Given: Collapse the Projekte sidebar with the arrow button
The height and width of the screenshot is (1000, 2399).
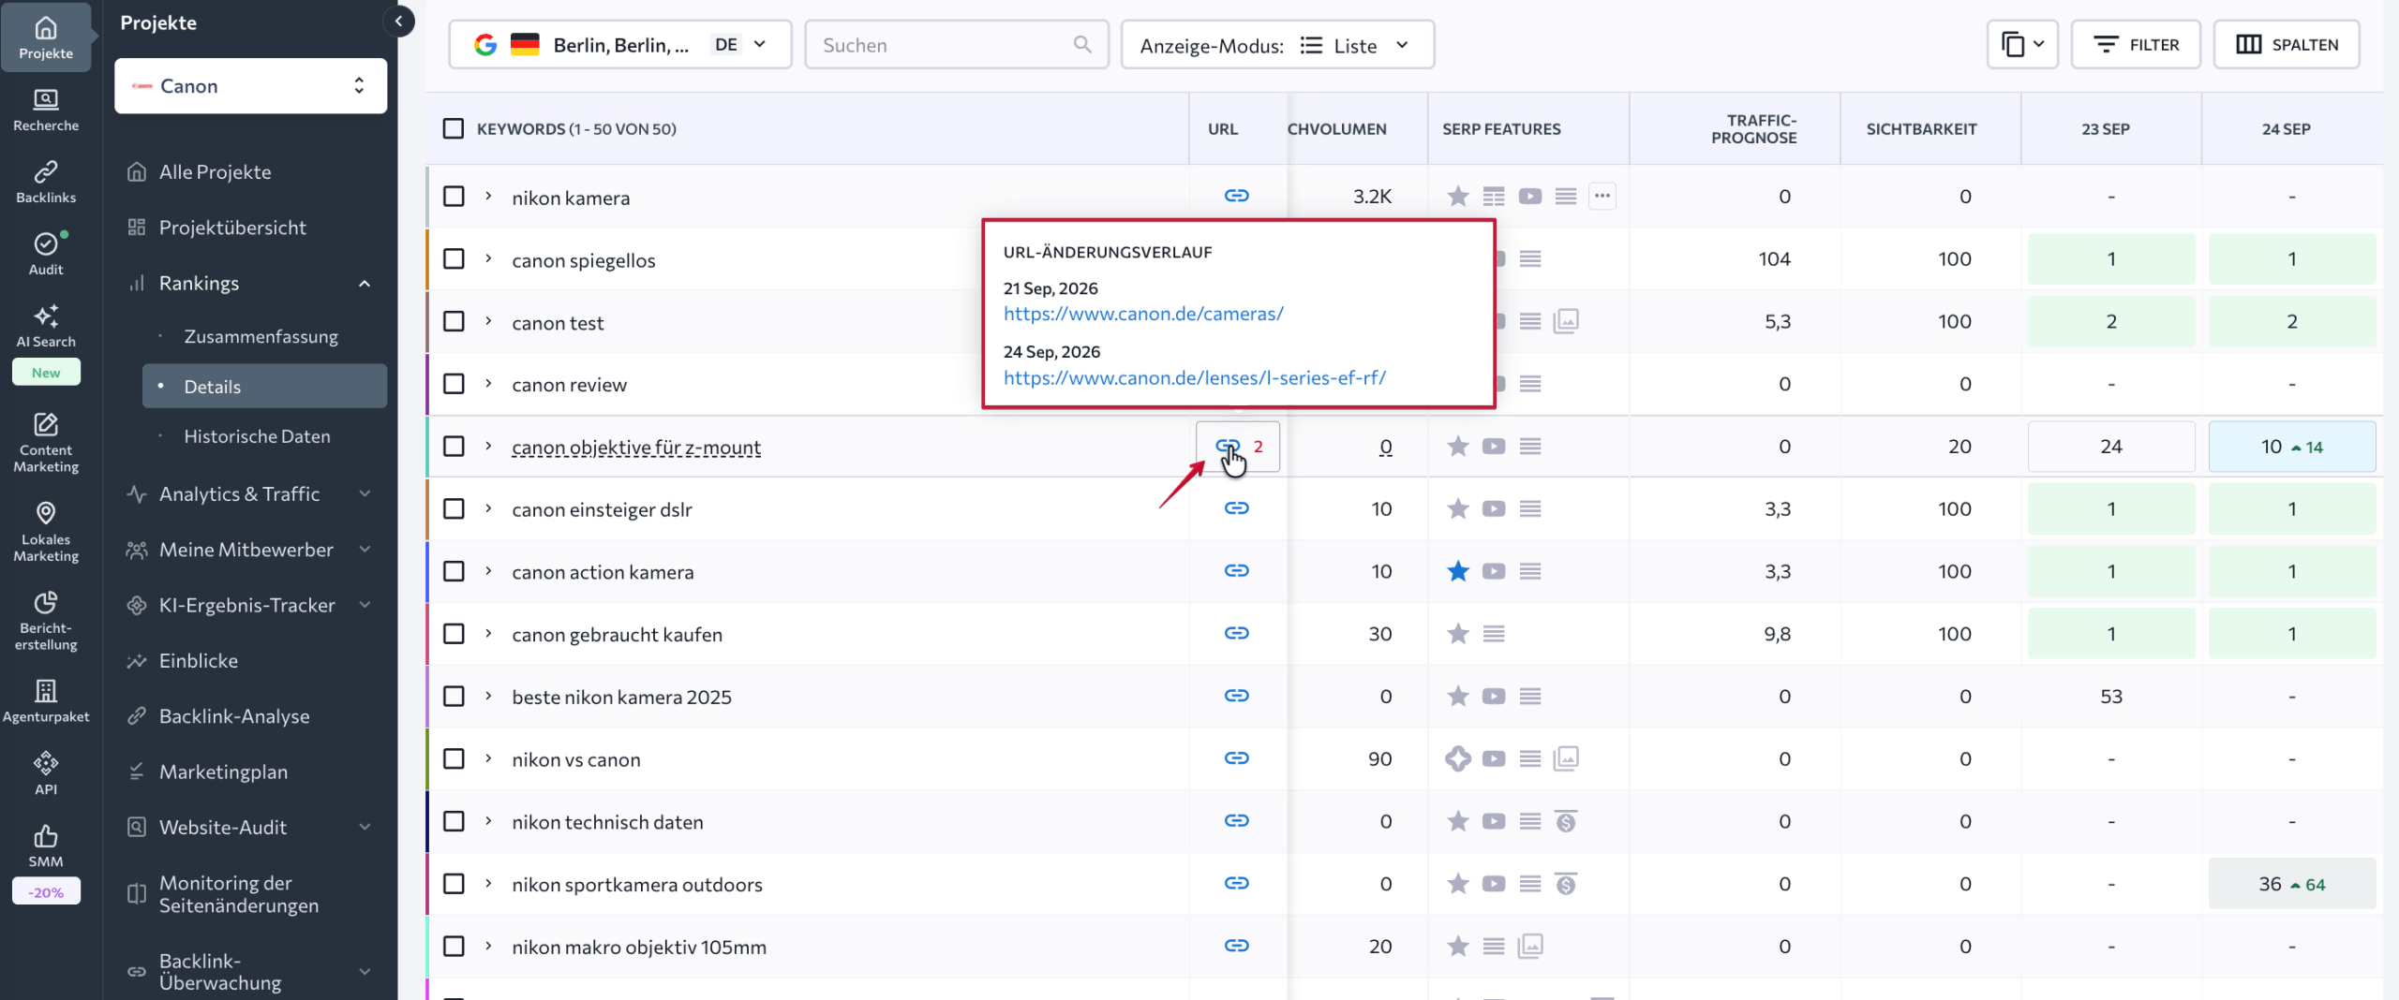Looking at the screenshot, I should pos(398,21).
